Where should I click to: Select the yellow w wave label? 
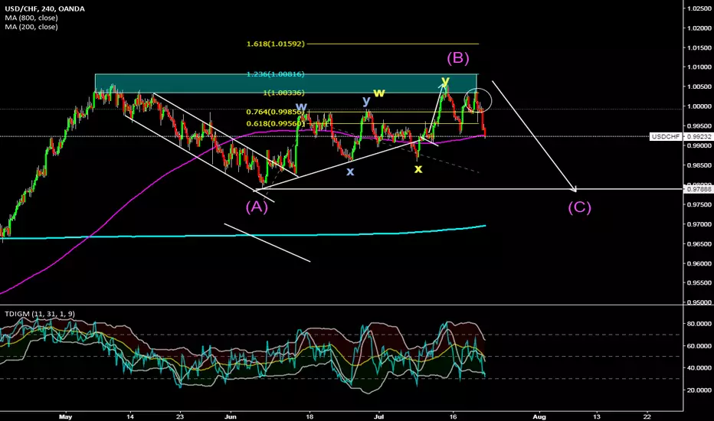point(379,93)
